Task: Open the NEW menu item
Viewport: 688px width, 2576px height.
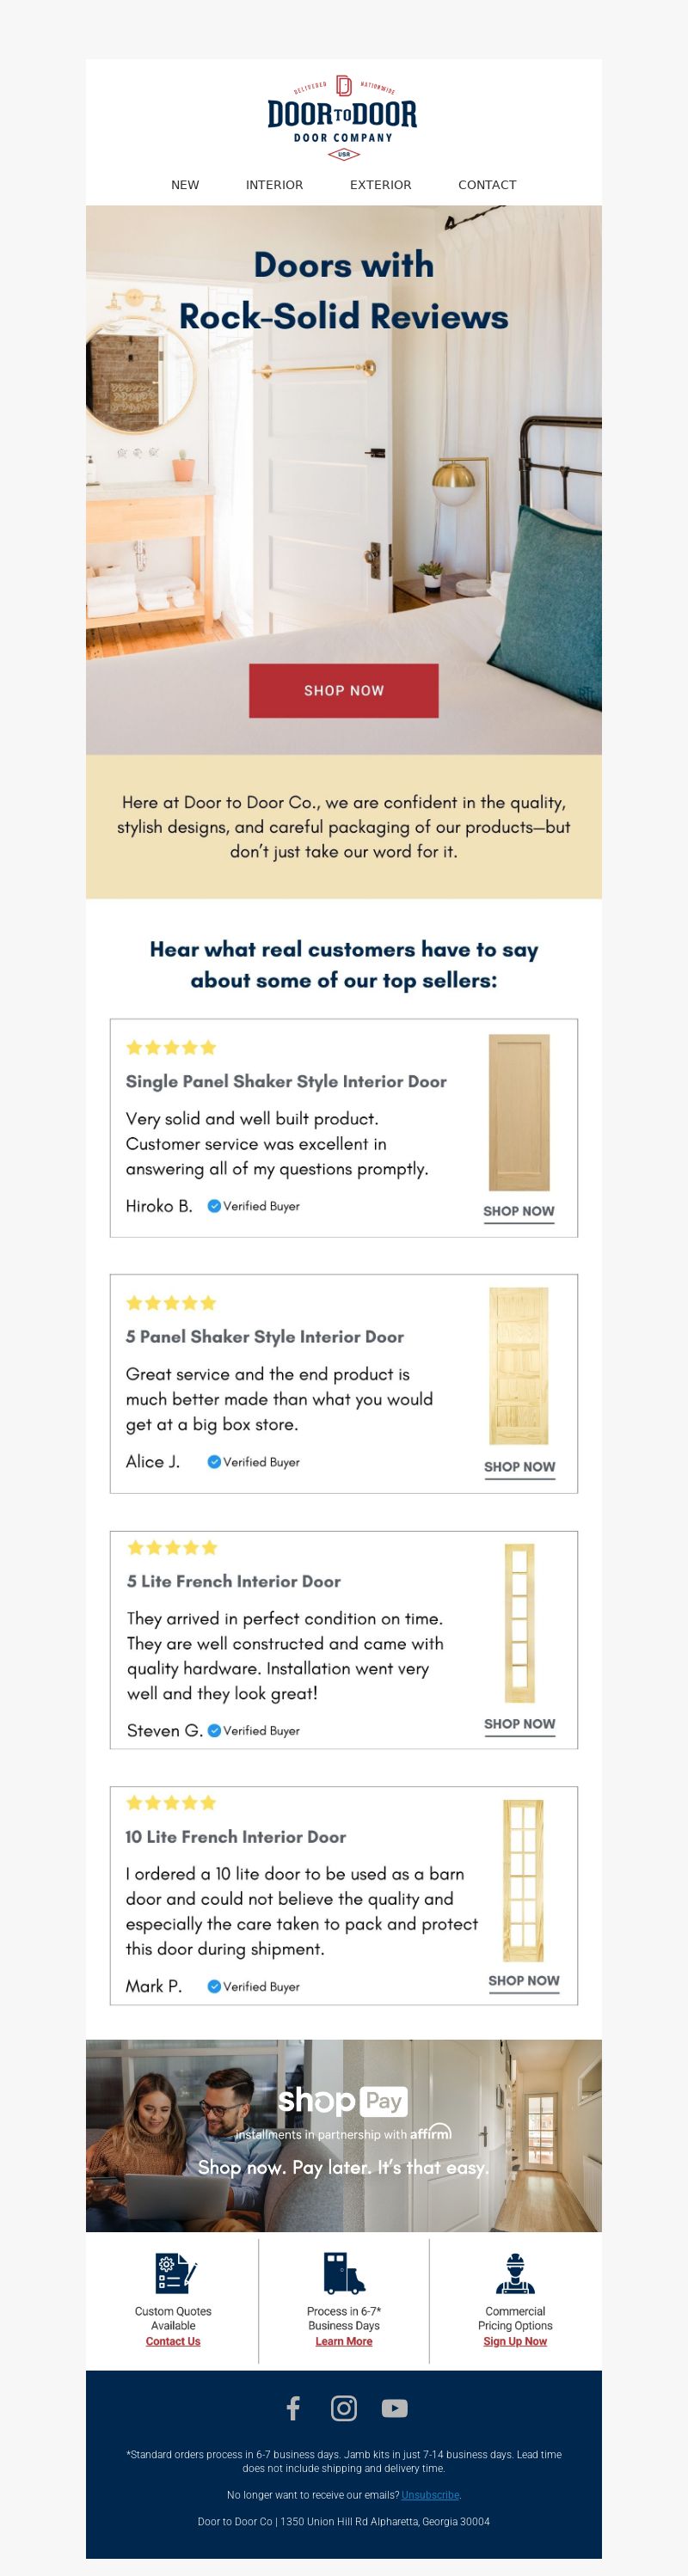Action: [185, 185]
